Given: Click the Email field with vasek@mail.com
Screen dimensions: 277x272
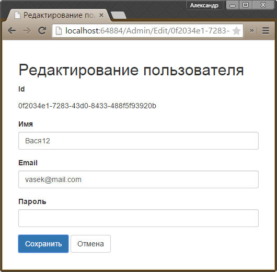Looking at the screenshot, I should [x=138, y=179].
